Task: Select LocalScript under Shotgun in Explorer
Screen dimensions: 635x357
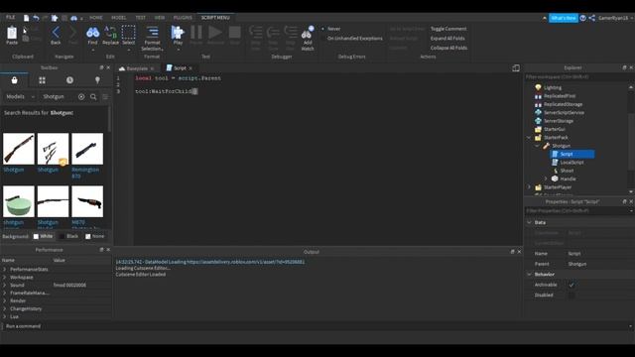Action: 571,163
